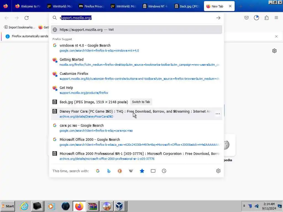Viewport: 283px width, 212px height.
Task: Go back with the back arrow
Action: [x=7, y=18]
